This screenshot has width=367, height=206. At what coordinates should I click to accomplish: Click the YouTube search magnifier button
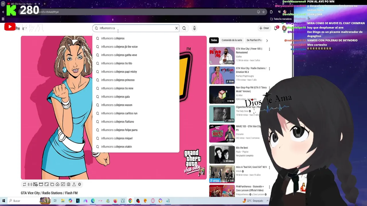tap(184, 28)
